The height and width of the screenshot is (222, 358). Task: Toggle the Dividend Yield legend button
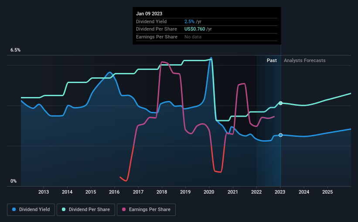tap(31, 209)
